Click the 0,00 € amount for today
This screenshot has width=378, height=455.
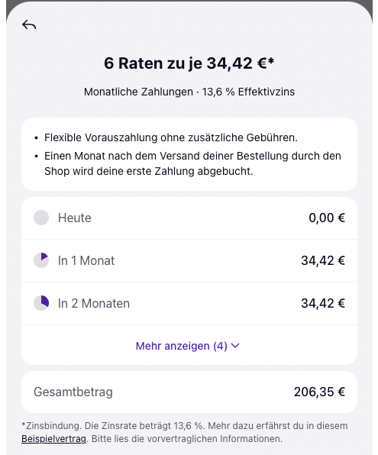pos(327,218)
